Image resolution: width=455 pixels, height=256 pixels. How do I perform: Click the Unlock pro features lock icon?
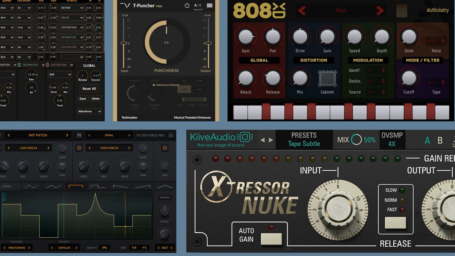154,85
